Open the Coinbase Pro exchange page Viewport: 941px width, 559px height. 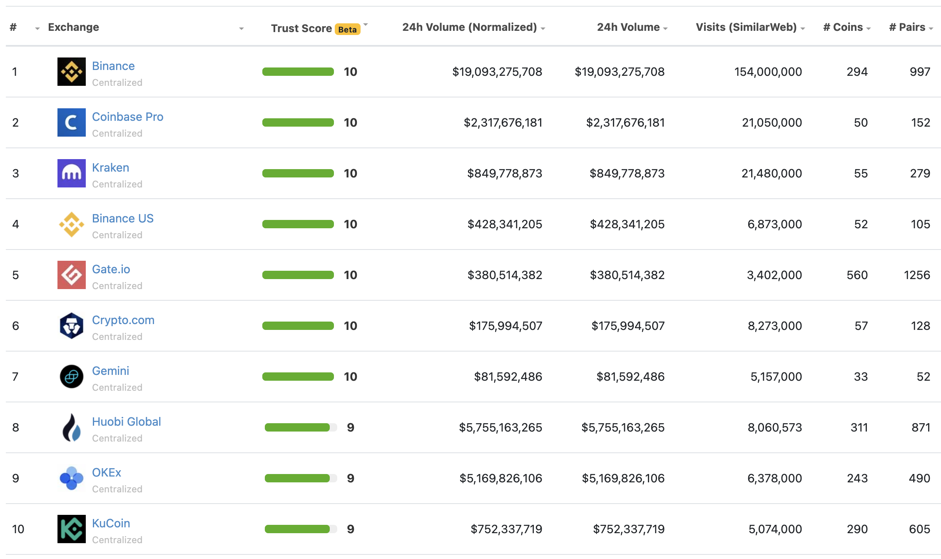128,117
